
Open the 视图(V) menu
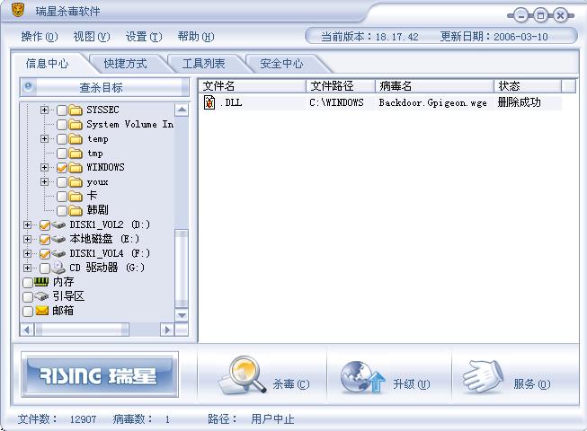pos(92,37)
